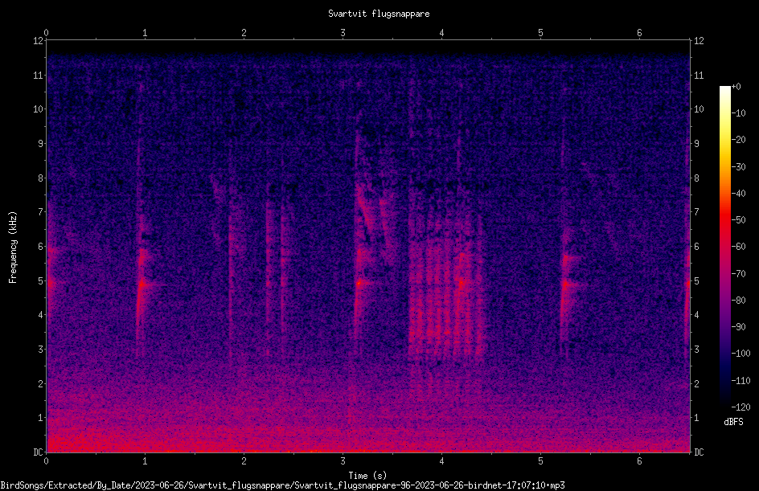This screenshot has height=491, width=759.
Task: Click the bottom time axis '3' label
Action: (x=343, y=461)
